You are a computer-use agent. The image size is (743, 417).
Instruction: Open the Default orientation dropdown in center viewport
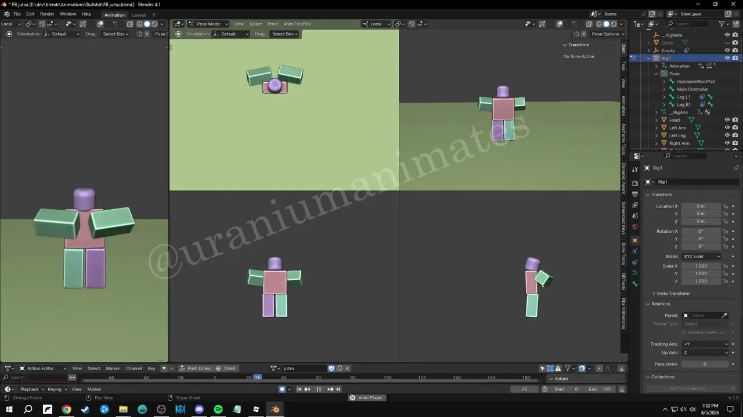click(231, 34)
